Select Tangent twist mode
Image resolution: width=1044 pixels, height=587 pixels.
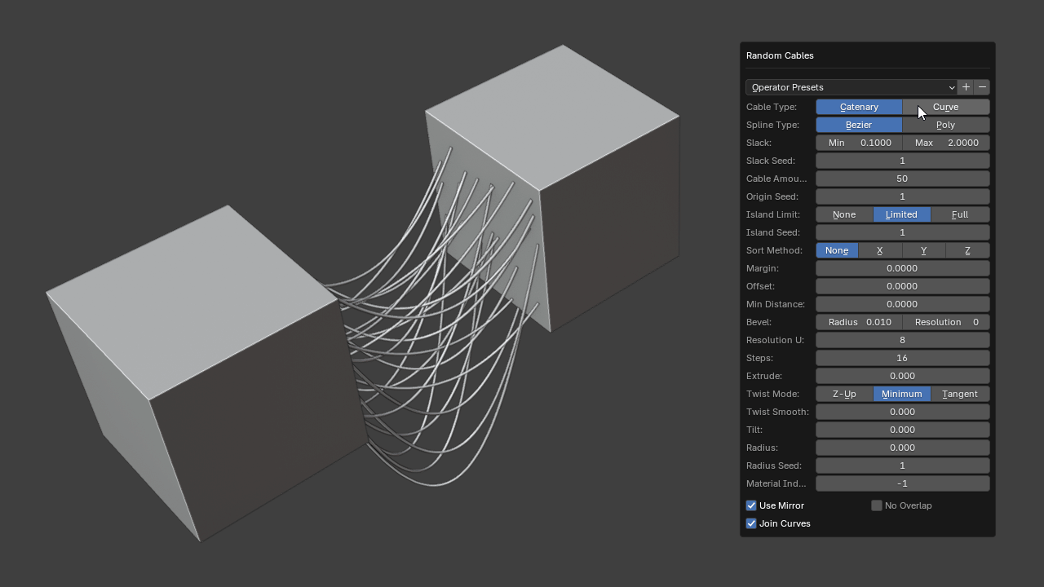(960, 394)
